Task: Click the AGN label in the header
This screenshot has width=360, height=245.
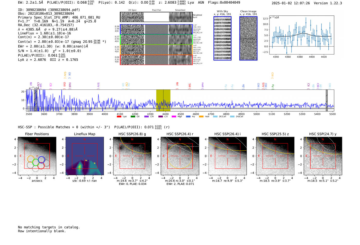Action: (x=201, y=3)
